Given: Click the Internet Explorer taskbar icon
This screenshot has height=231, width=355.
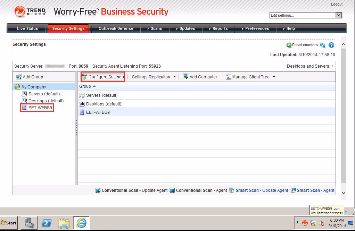Looking at the screenshot, I should point(81,223).
